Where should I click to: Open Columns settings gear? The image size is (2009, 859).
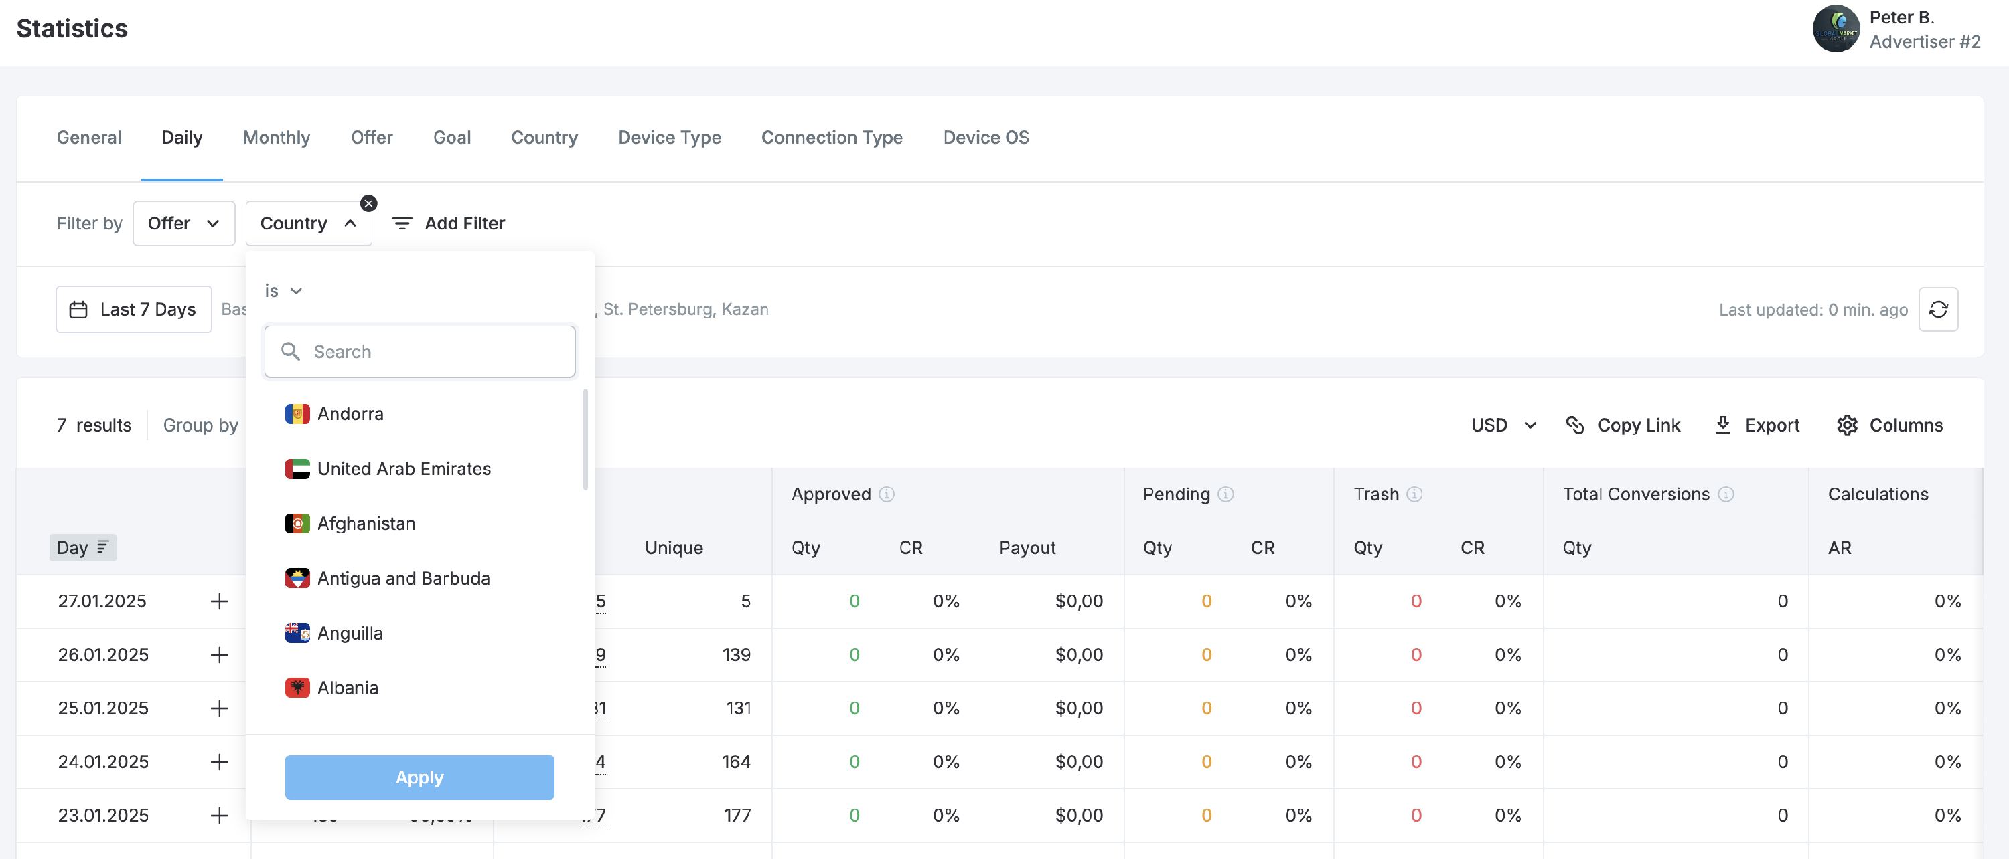tap(1847, 425)
